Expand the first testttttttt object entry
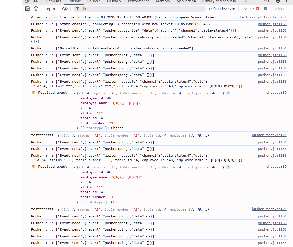This screenshot has height=247, width=293. [59, 136]
